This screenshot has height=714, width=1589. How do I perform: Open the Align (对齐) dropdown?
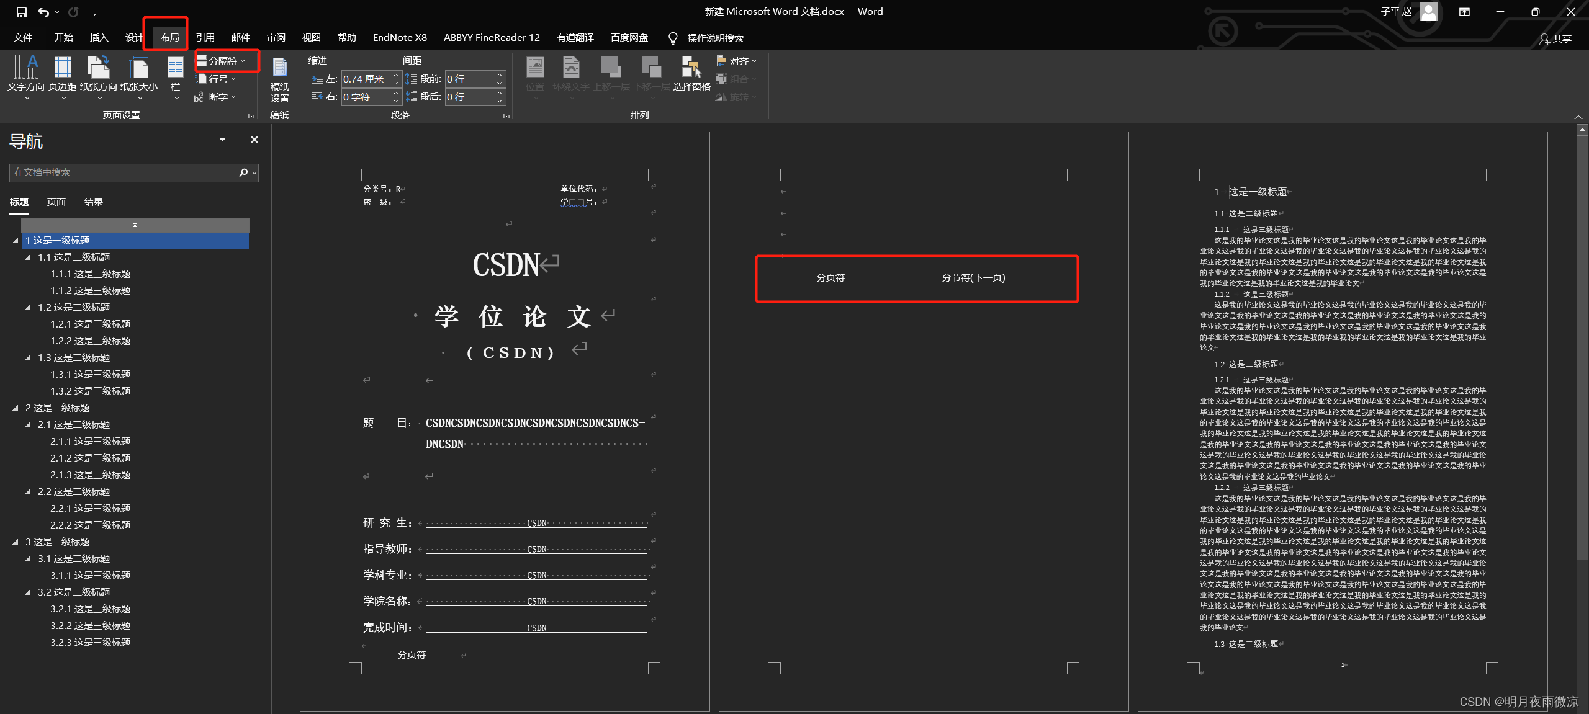coord(739,61)
